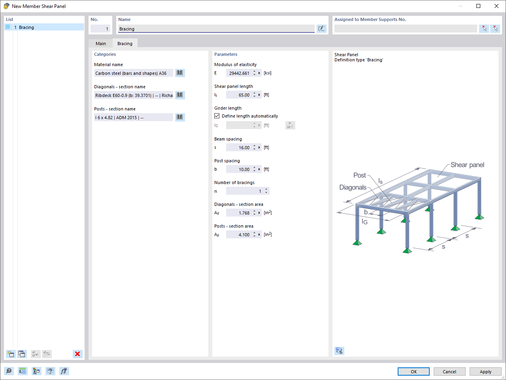Select member supports graphically with arrow icon
This screenshot has width=506, height=380.
click(484, 28)
